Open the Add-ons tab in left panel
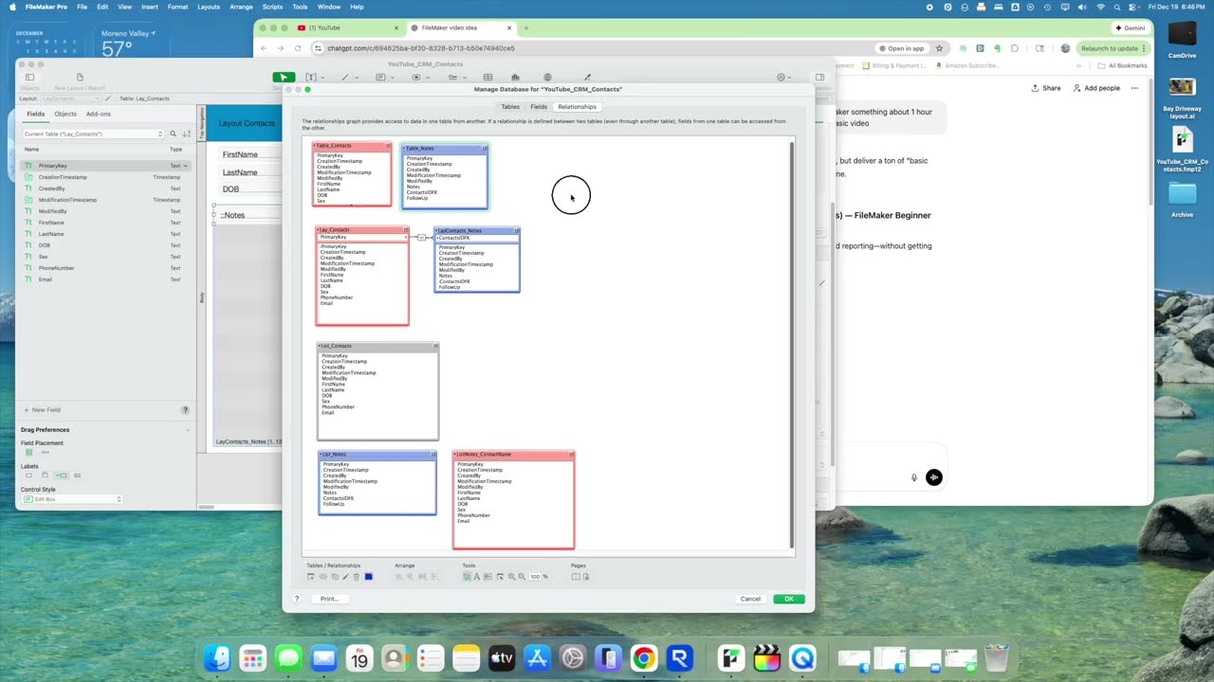Viewport: 1214px width, 682px height. pyautogui.click(x=99, y=114)
